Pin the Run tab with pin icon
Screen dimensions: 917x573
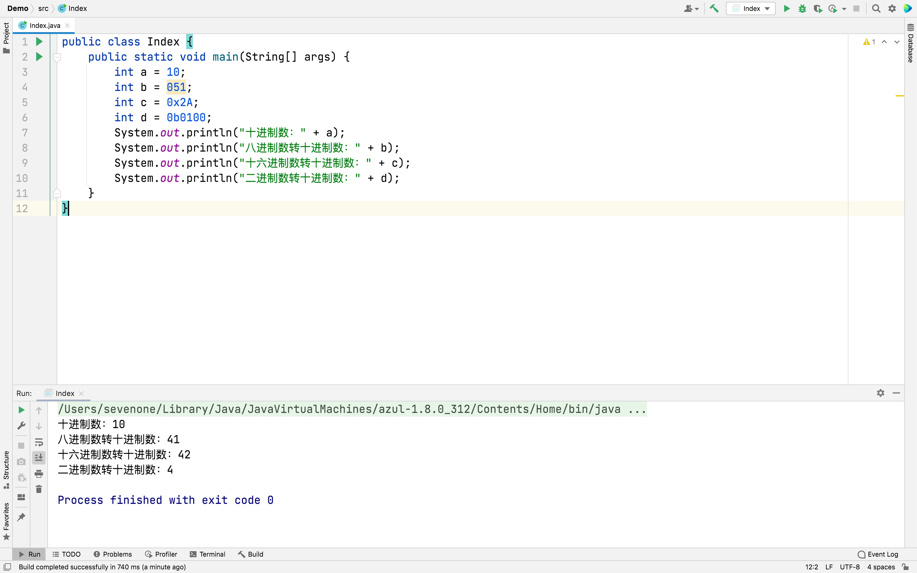pos(21,517)
